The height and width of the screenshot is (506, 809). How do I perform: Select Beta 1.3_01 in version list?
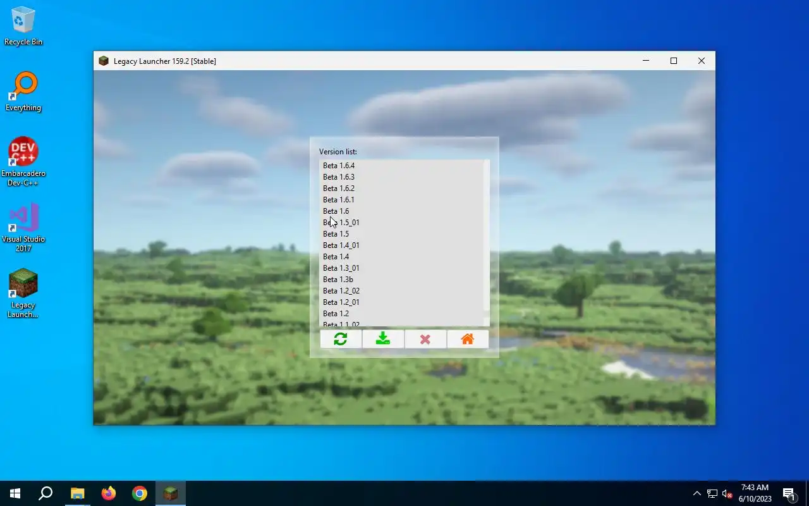(402, 268)
